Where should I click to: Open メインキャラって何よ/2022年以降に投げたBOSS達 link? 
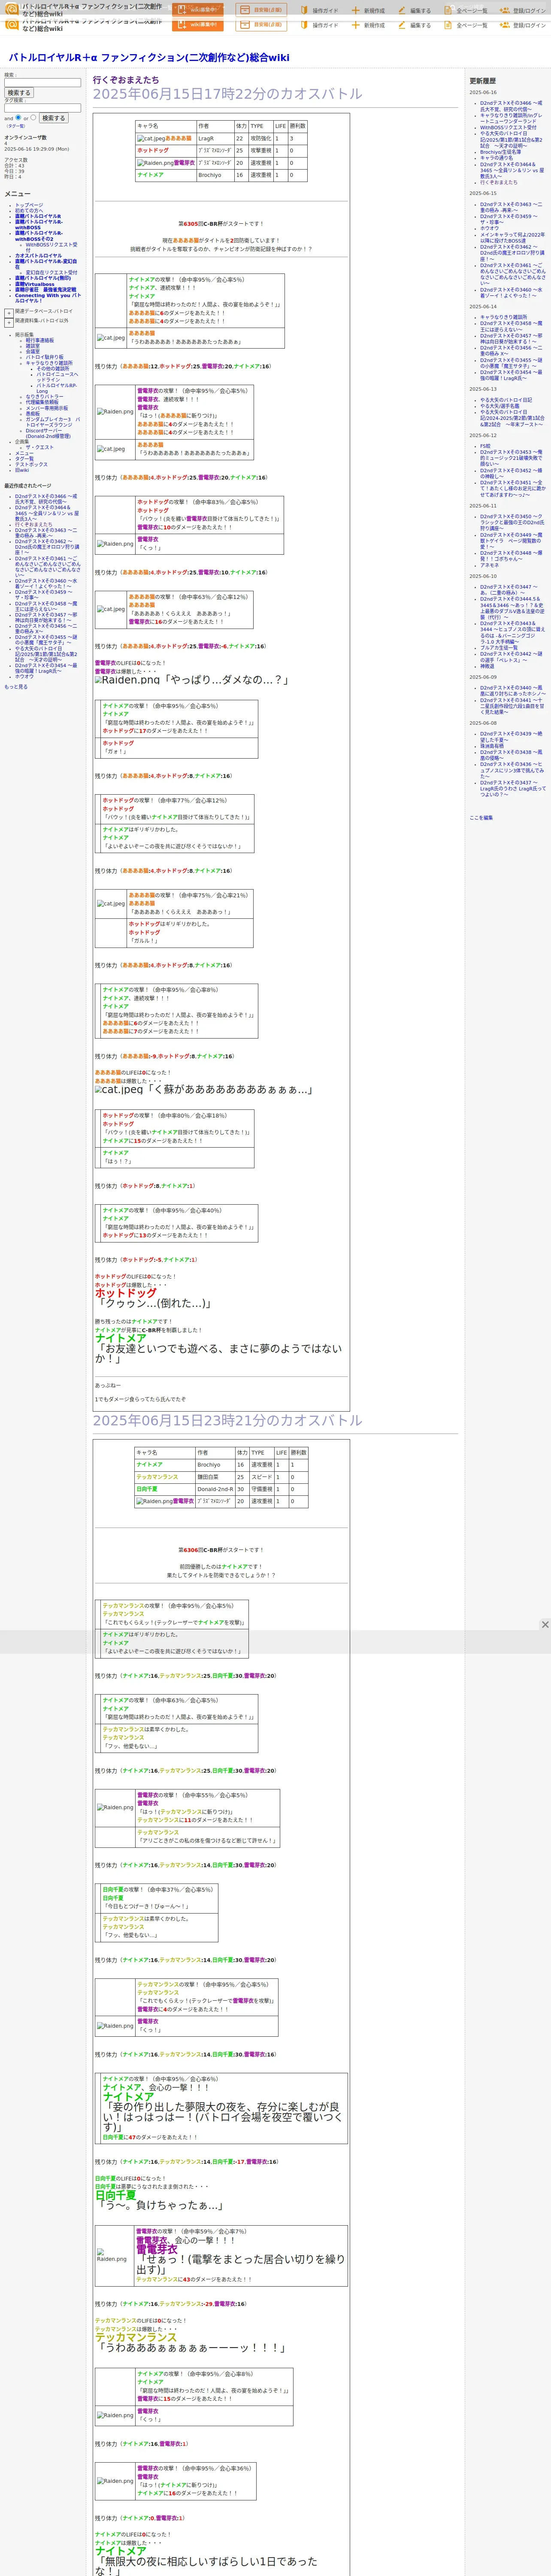point(512,237)
